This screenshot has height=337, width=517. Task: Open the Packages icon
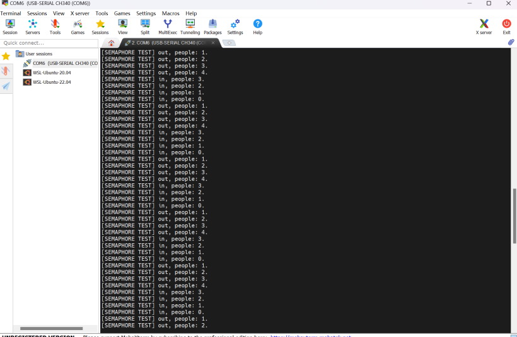tap(212, 27)
